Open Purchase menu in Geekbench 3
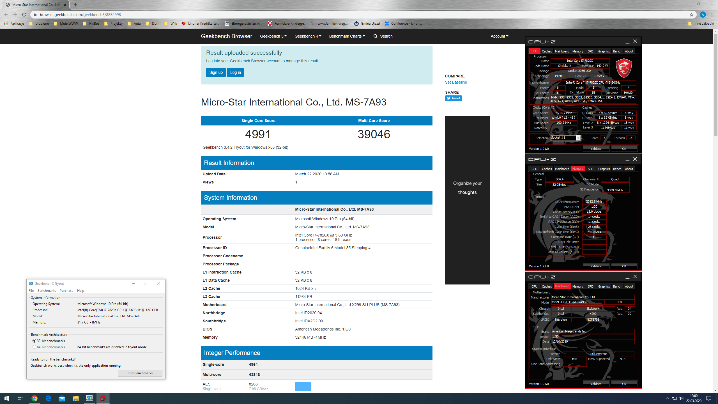 coord(66,291)
